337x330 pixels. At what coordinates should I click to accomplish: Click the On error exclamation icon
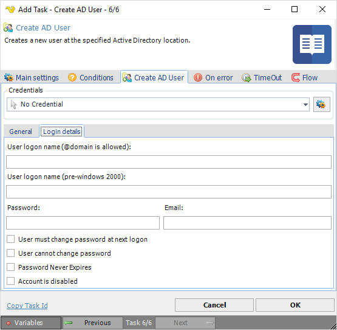click(x=198, y=77)
